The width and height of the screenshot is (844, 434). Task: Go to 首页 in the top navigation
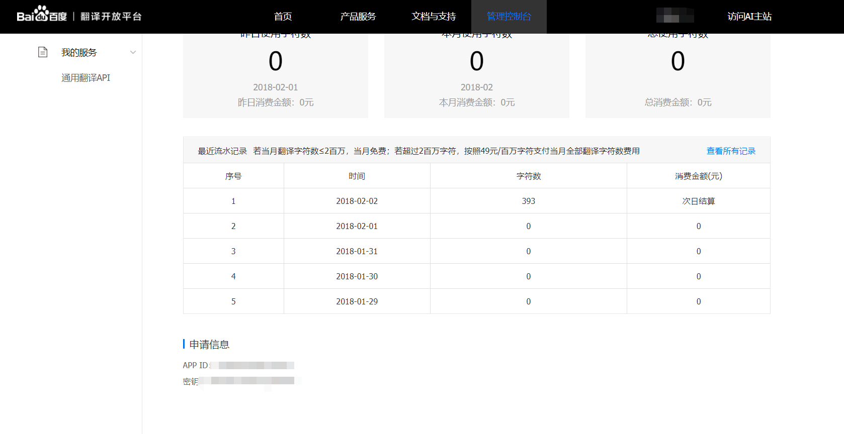pos(283,17)
